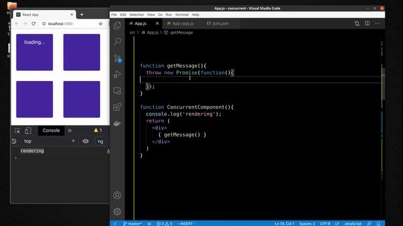This screenshot has height=226, width=403.
Task: Change the JavaScript language mode
Action: [x=353, y=223]
